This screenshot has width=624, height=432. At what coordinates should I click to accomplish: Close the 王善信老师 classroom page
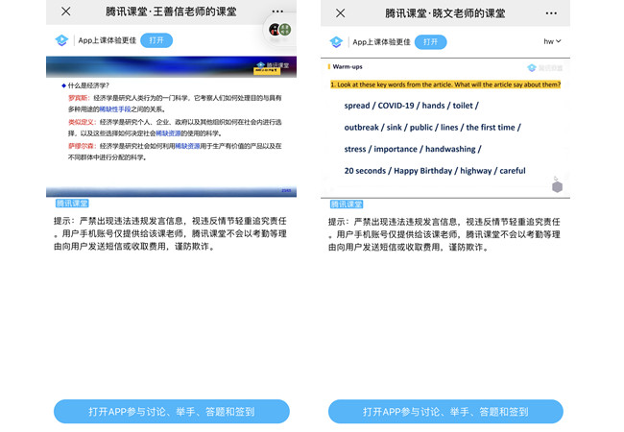[65, 12]
